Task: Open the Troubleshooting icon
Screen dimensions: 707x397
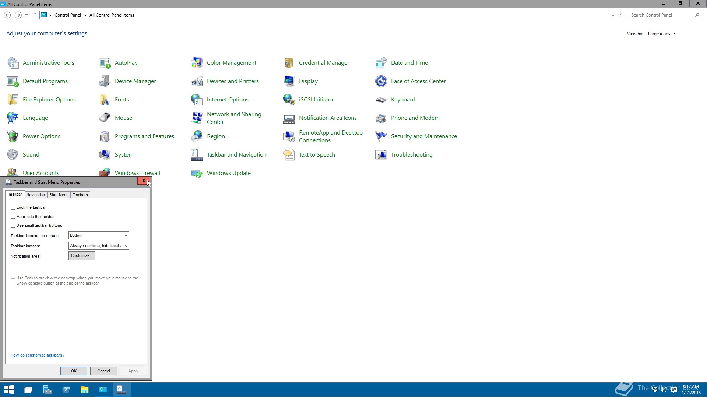Action: click(381, 155)
